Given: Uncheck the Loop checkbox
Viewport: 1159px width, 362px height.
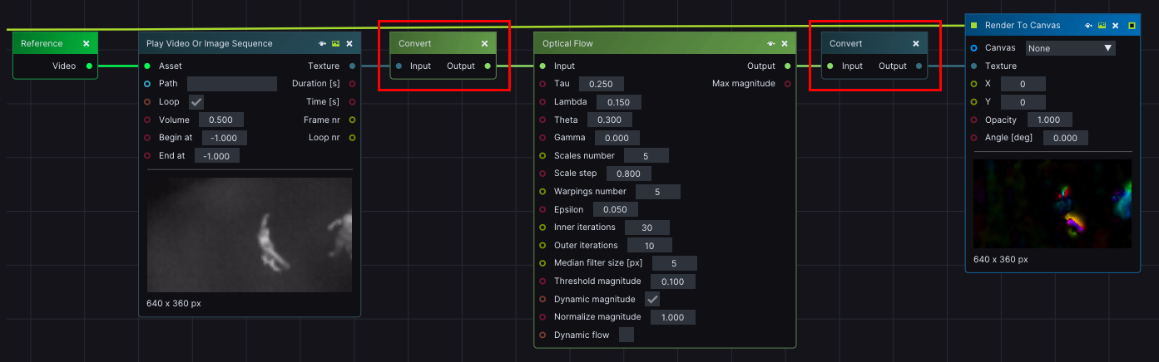Looking at the screenshot, I should coord(196,102).
